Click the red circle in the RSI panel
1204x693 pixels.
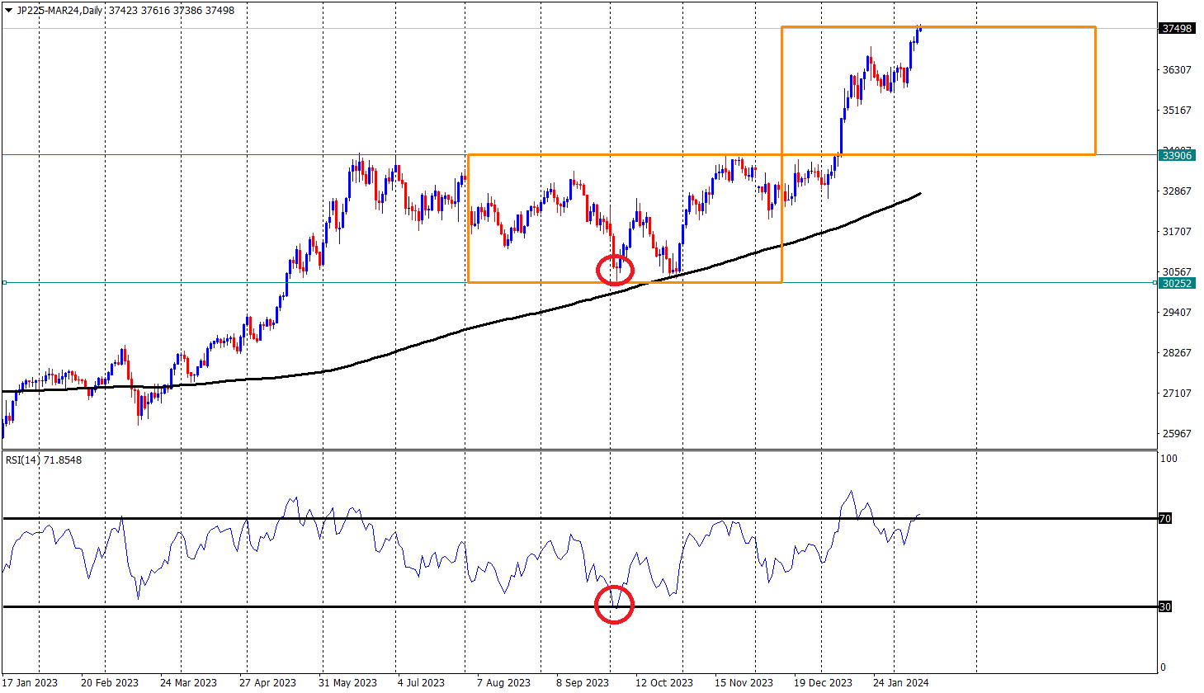tap(614, 605)
